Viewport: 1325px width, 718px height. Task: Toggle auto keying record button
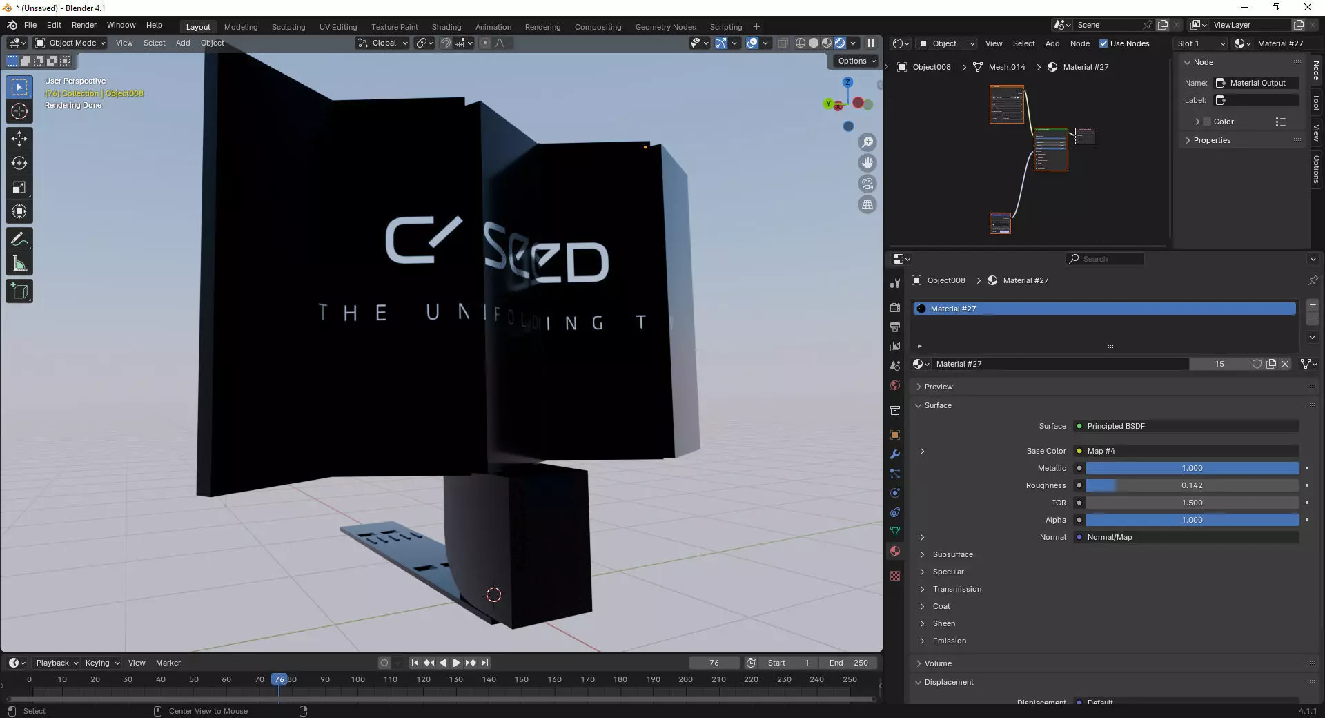click(384, 663)
